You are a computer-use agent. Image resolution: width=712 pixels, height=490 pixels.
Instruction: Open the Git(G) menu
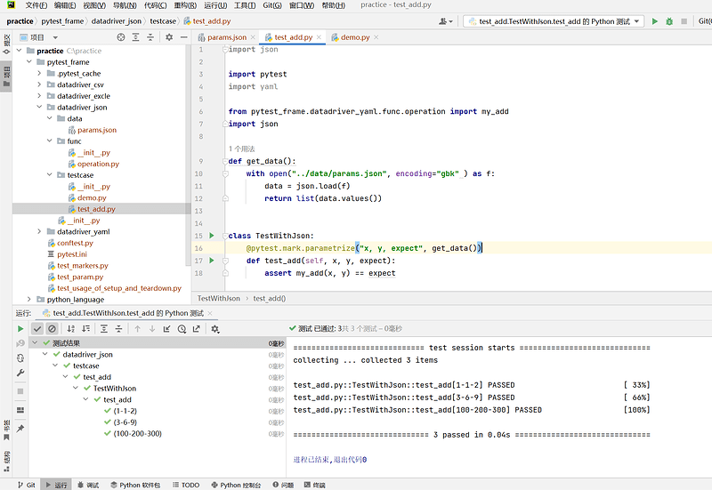pos(272,5)
